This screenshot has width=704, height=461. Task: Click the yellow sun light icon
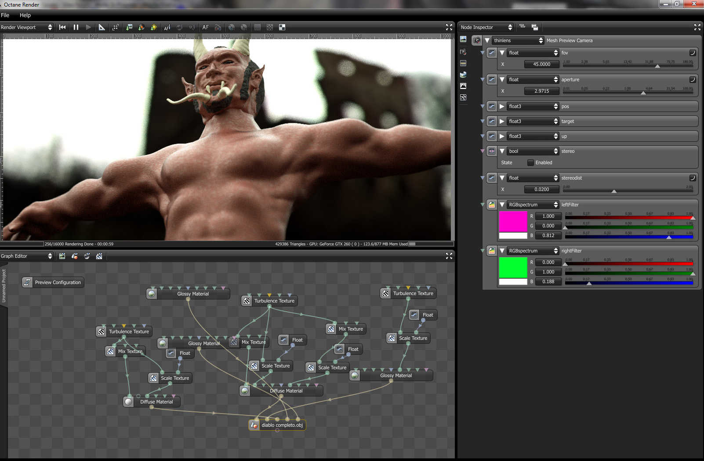coord(154,27)
